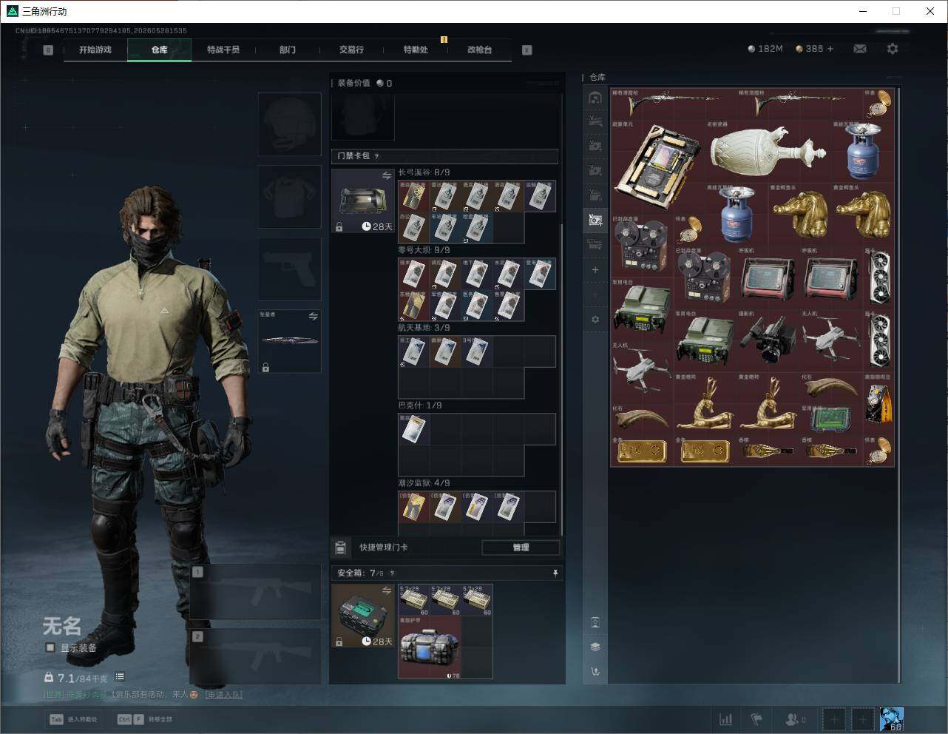Open the statistics bar chart icon

click(x=726, y=719)
